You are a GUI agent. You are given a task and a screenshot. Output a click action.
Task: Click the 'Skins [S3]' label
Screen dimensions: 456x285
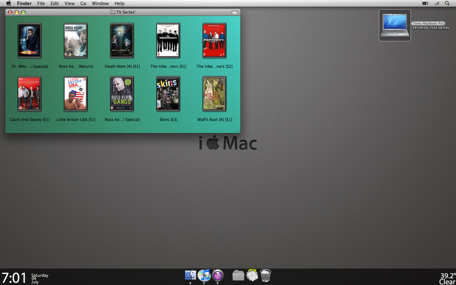[x=168, y=120]
